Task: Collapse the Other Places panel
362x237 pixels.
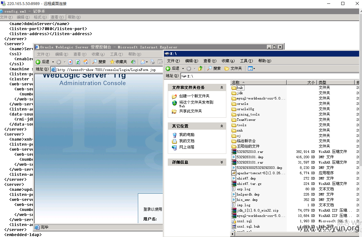Action: 222,126
